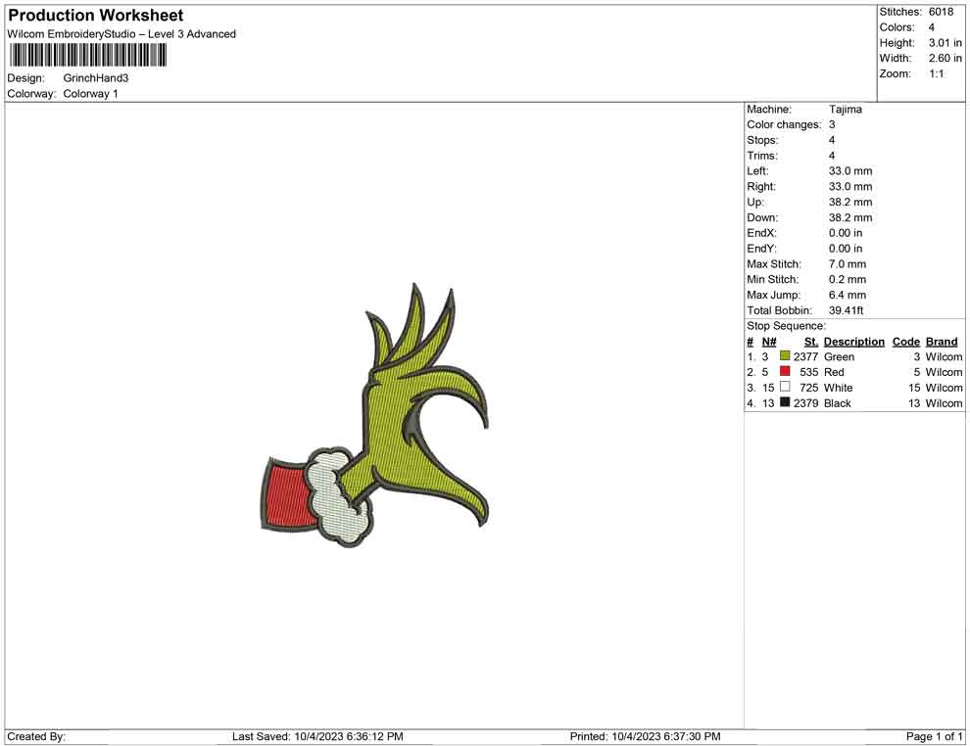Click stitch count 535 in Red row
The height and width of the screenshot is (746, 970).
(x=809, y=372)
